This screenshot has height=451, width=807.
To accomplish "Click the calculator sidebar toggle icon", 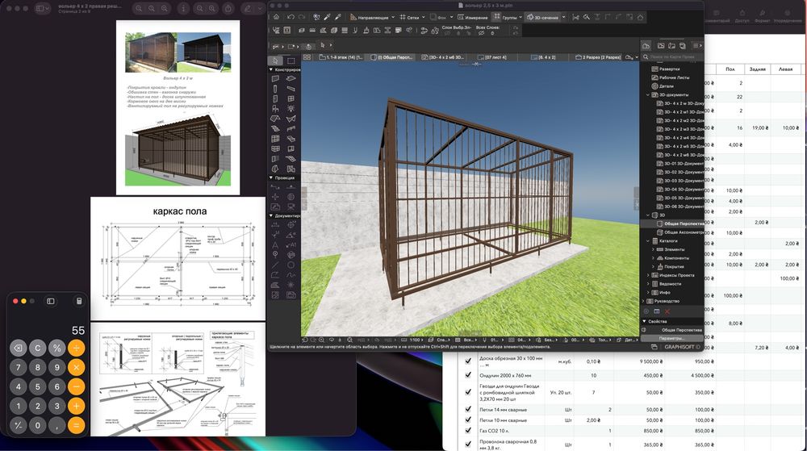I will [51, 301].
